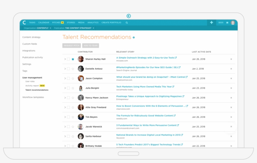Check the box for Danielle Antosz
The width and height of the screenshot is (257, 163).
tap(68, 69)
